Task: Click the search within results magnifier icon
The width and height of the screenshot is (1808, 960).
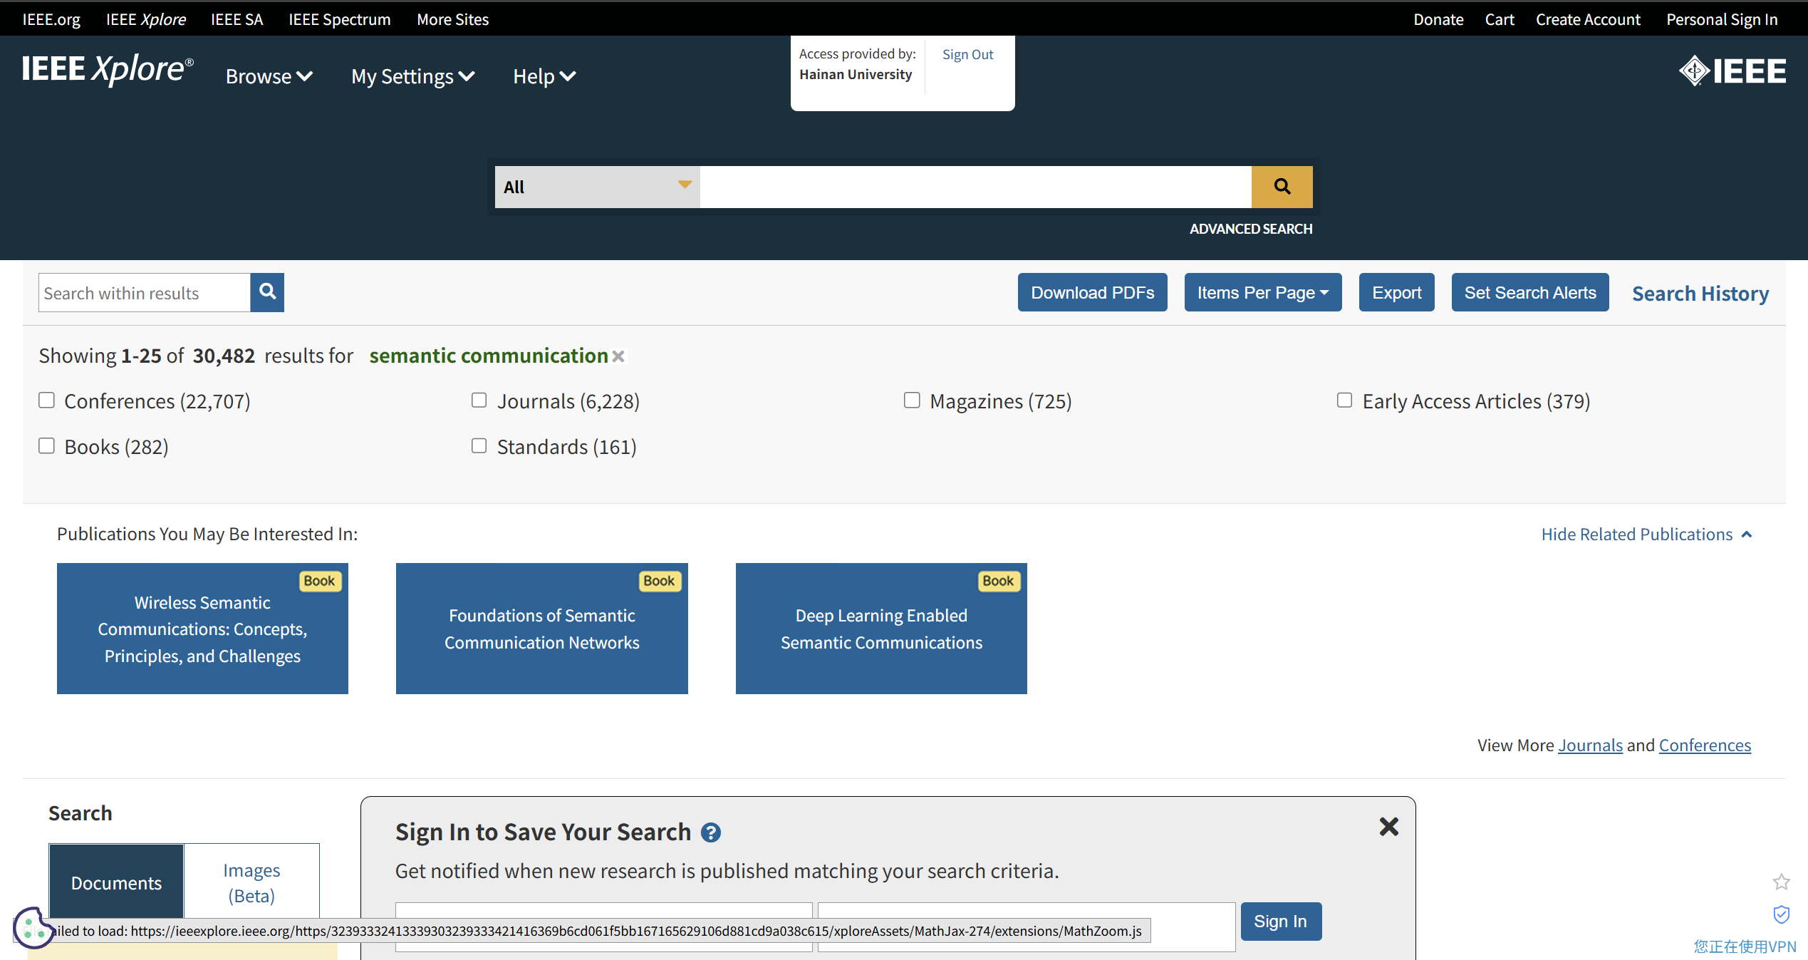Action: 267,292
